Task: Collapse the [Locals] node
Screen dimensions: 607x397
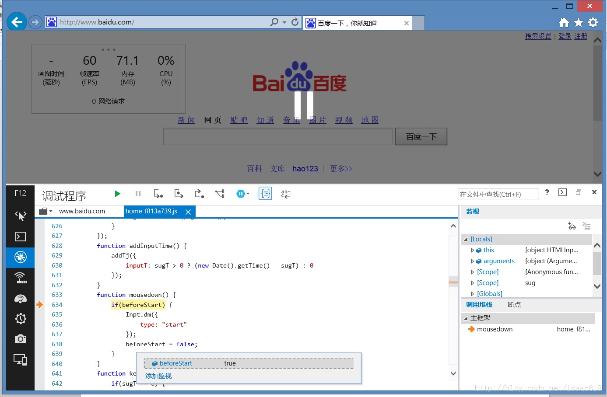Action: point(466,239)
